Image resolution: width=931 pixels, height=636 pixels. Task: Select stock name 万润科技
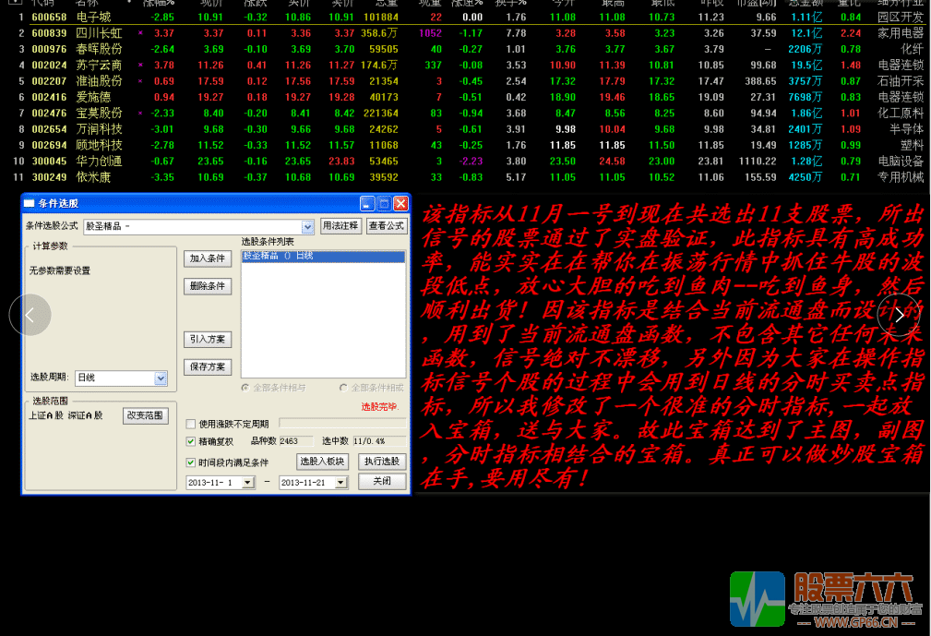pyautogui.click(x=99, y=129)
